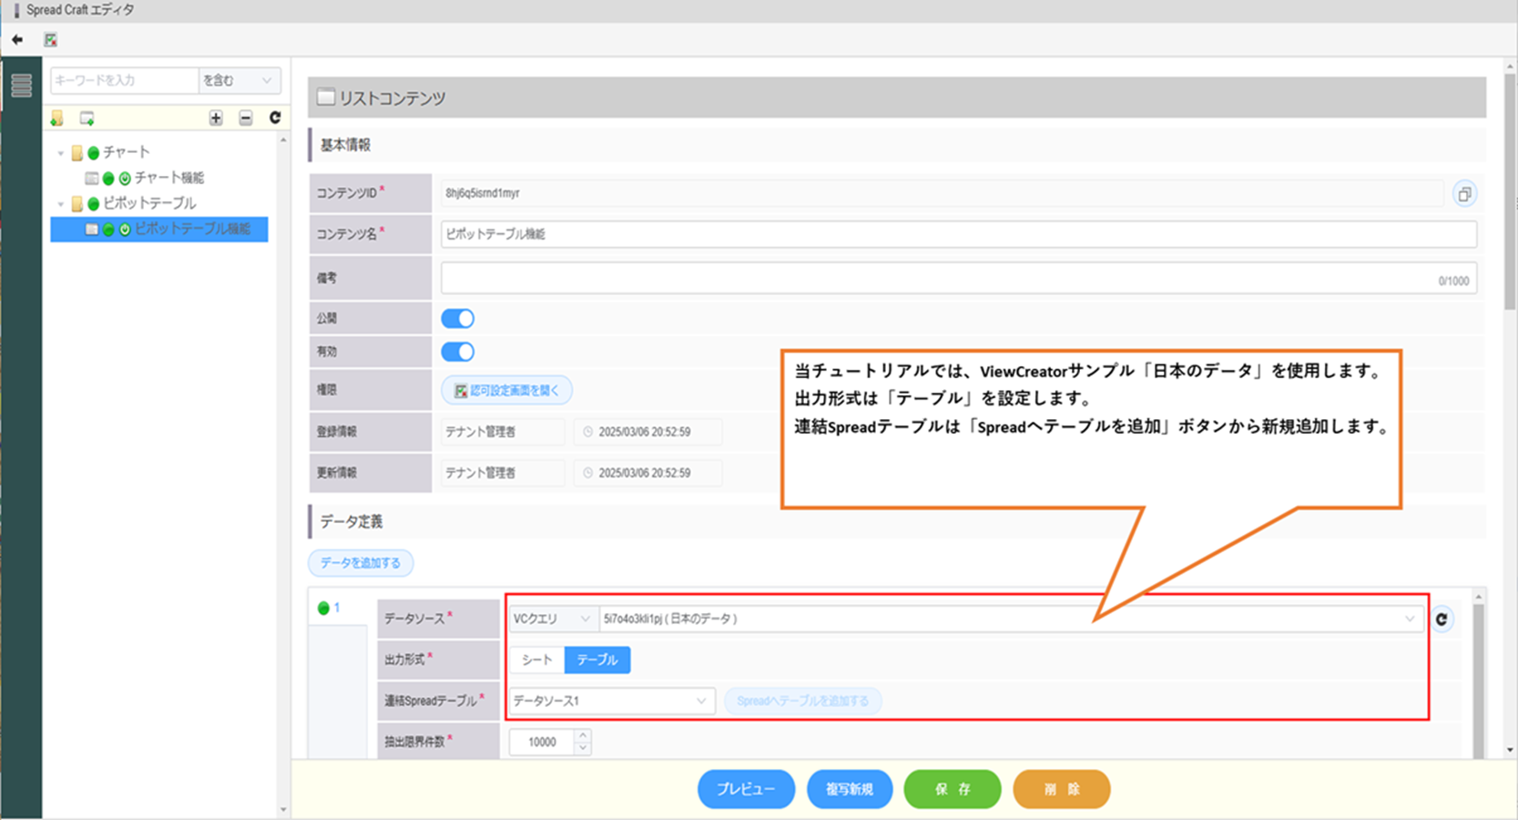Screen dimensions: 1518x820
Task: Refresh the content tree list
Action: (275, 118)
